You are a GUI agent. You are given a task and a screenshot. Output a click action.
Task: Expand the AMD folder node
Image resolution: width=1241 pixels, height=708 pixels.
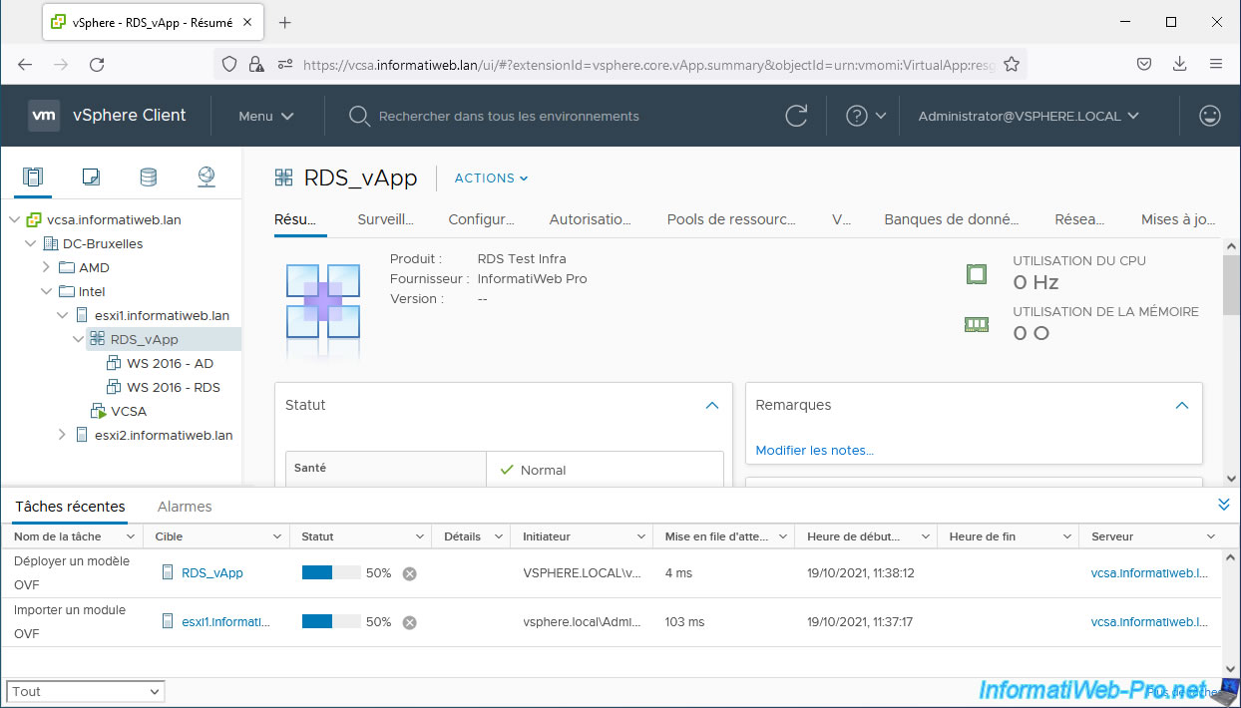point(46,267)
